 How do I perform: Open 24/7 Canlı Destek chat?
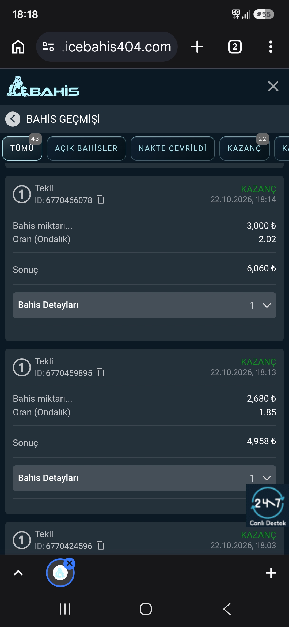coord(268,506)
